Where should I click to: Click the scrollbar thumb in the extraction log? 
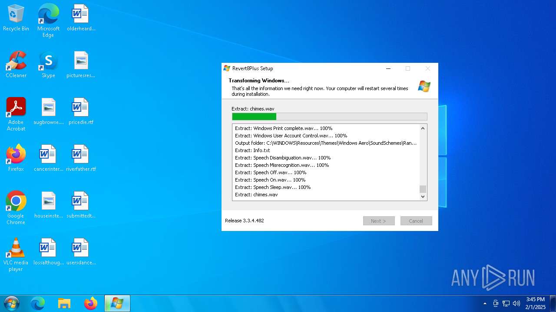point(423,189)
